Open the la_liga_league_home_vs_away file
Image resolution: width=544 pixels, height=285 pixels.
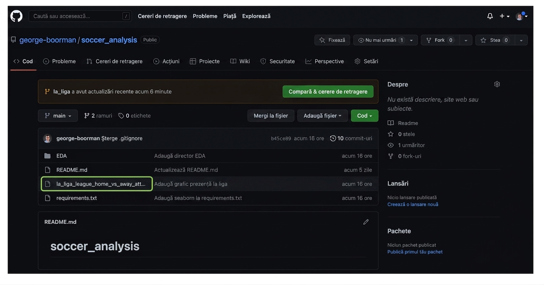point(101,184)
